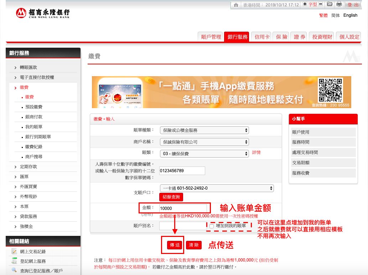Switch language to 简体
The image size is (368, 275).
point(335,15)
